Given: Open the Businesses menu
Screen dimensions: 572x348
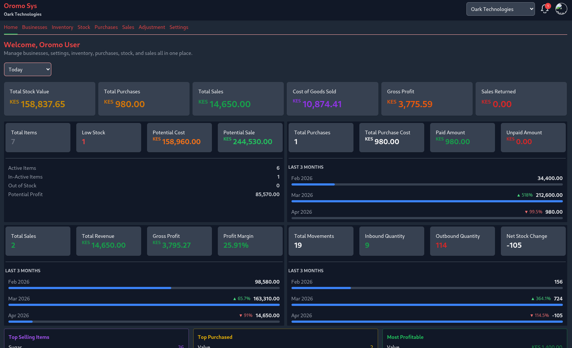Looking at the screenshot, I should tap(34, 27).
